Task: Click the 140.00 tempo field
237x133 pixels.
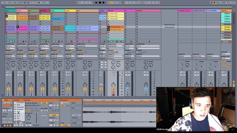Action: click(x=20, y=3)
